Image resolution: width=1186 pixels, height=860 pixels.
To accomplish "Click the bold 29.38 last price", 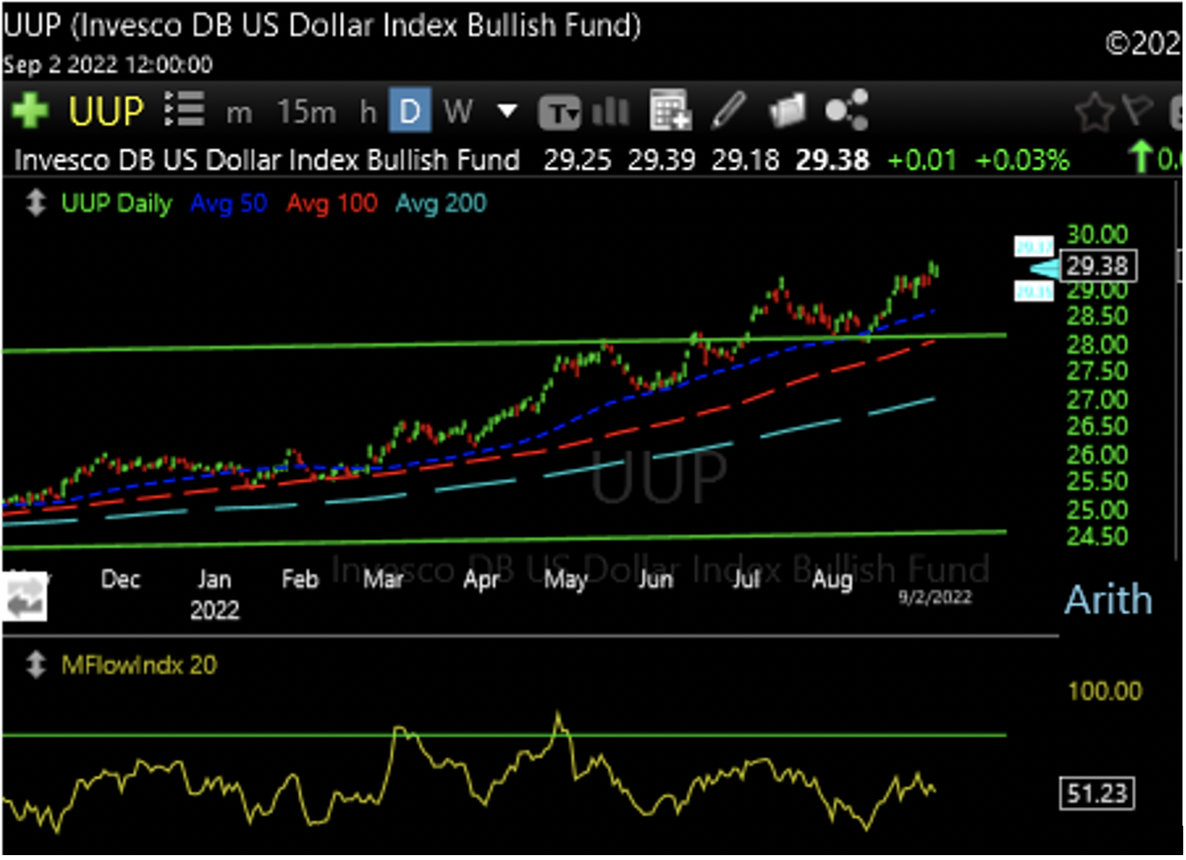I will [832, 160].
